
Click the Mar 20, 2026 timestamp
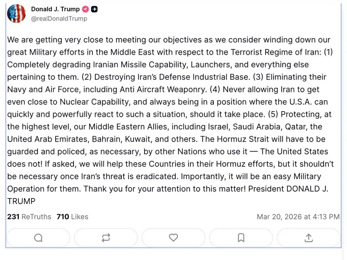point(298,217)
